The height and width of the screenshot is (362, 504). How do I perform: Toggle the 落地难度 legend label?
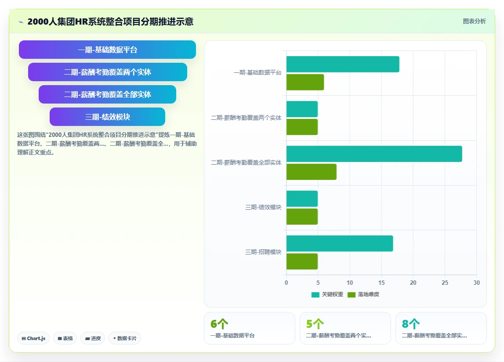(x=368, y=294)
